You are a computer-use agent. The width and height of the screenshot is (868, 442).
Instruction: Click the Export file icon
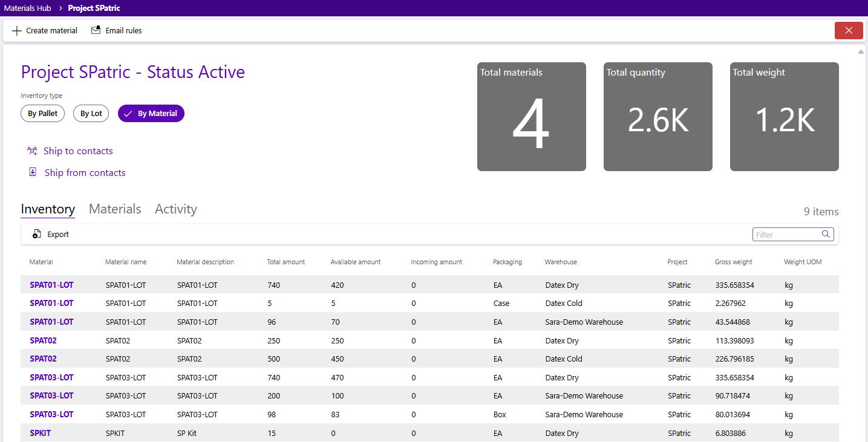pos(37,235)
